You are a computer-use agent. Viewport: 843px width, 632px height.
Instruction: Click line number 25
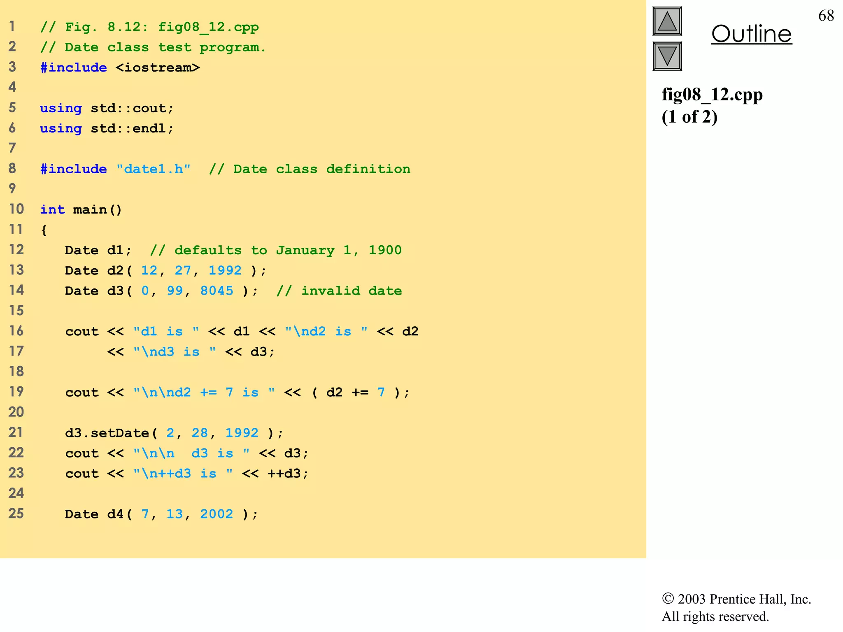(16, 513)
